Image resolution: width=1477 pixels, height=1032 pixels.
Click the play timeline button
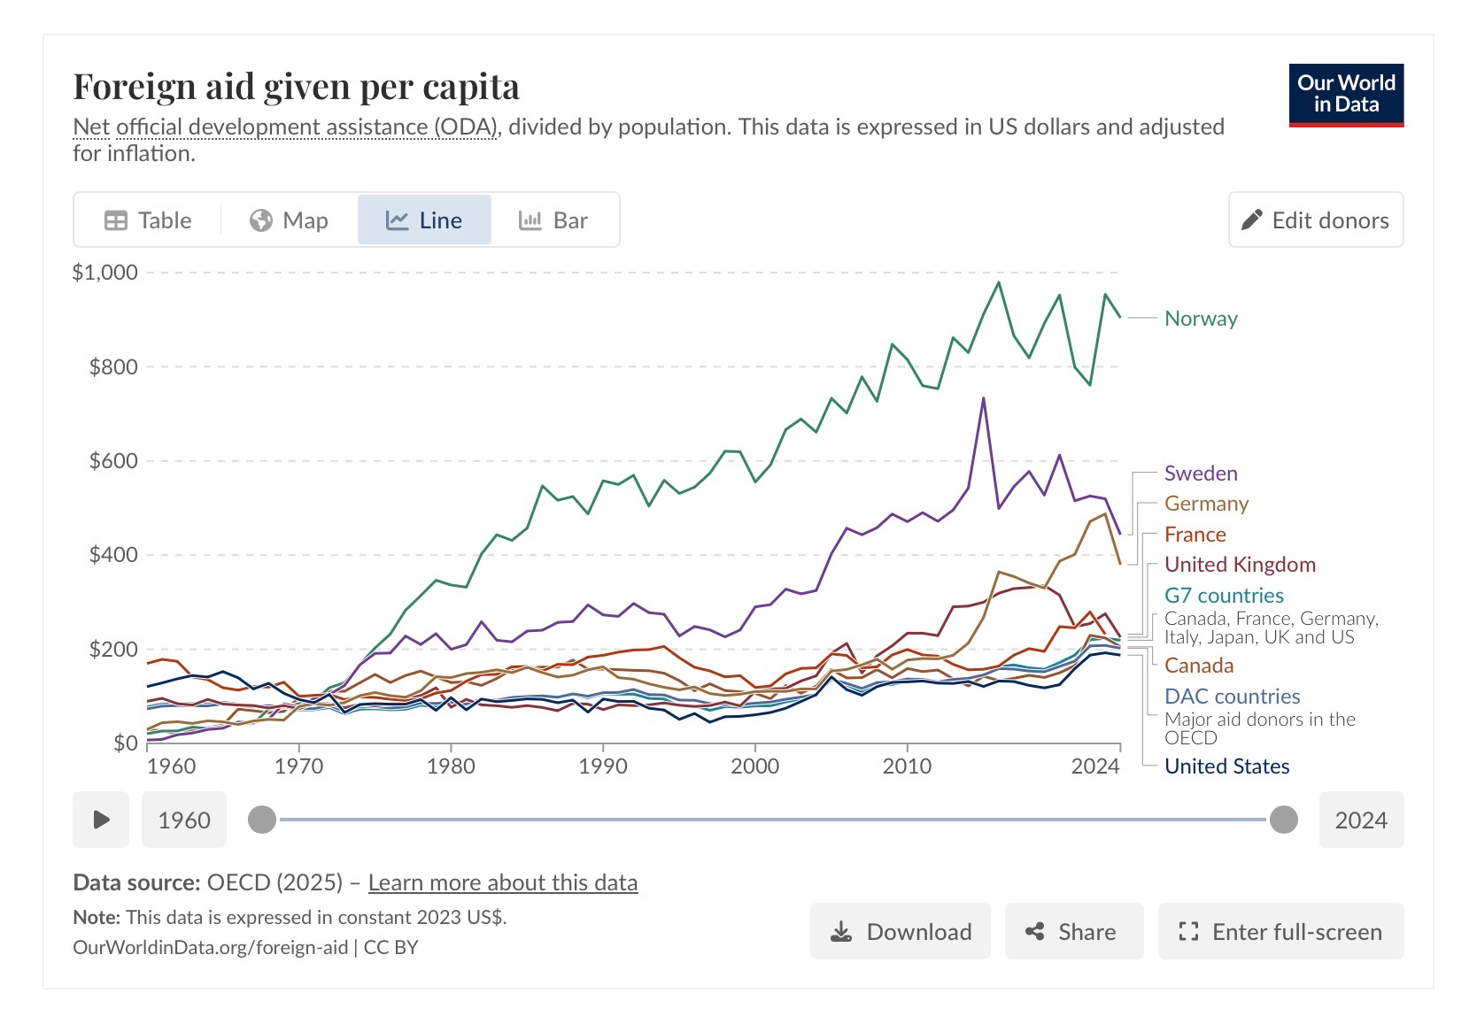(101, 820)
